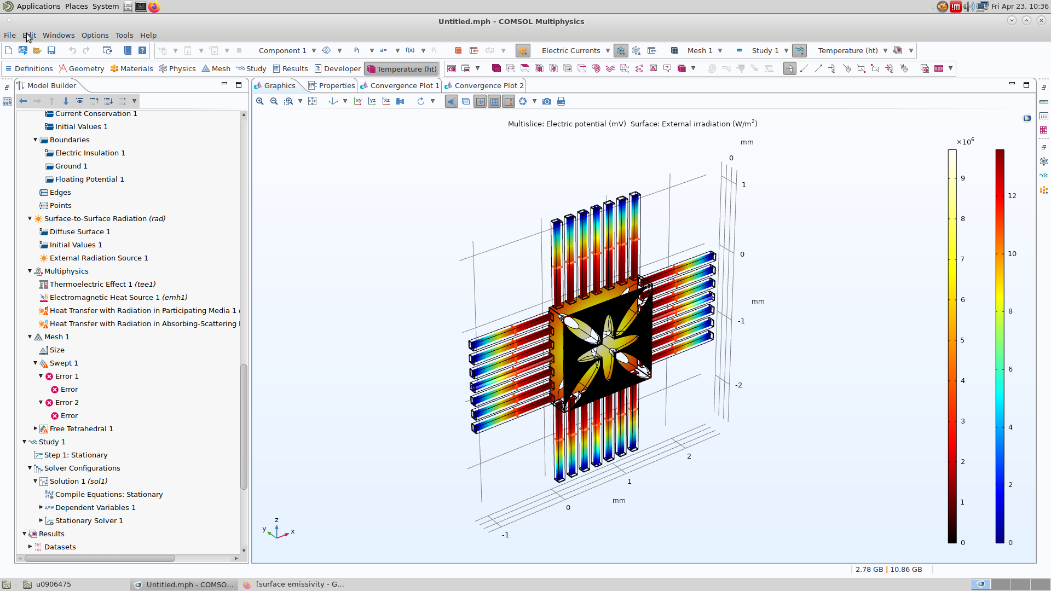The width and height of the screenshot is (1051, 591).
Task: Open the terminal launcher in top panel
Action: [x=141, y=7]
